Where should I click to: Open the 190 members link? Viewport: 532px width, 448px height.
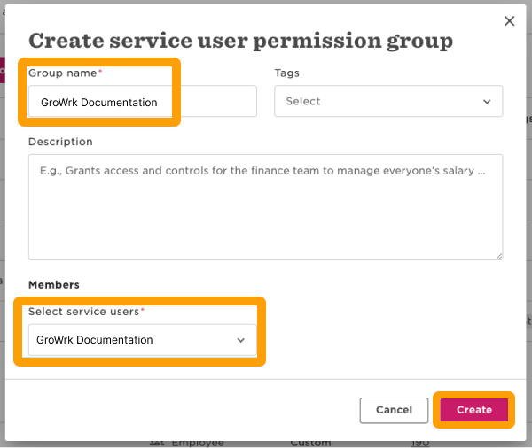[x=419, y=442]
